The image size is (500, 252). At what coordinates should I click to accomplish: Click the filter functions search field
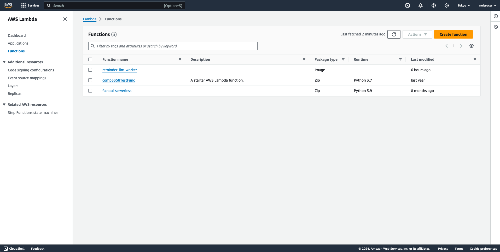click(x=173, y=46)
